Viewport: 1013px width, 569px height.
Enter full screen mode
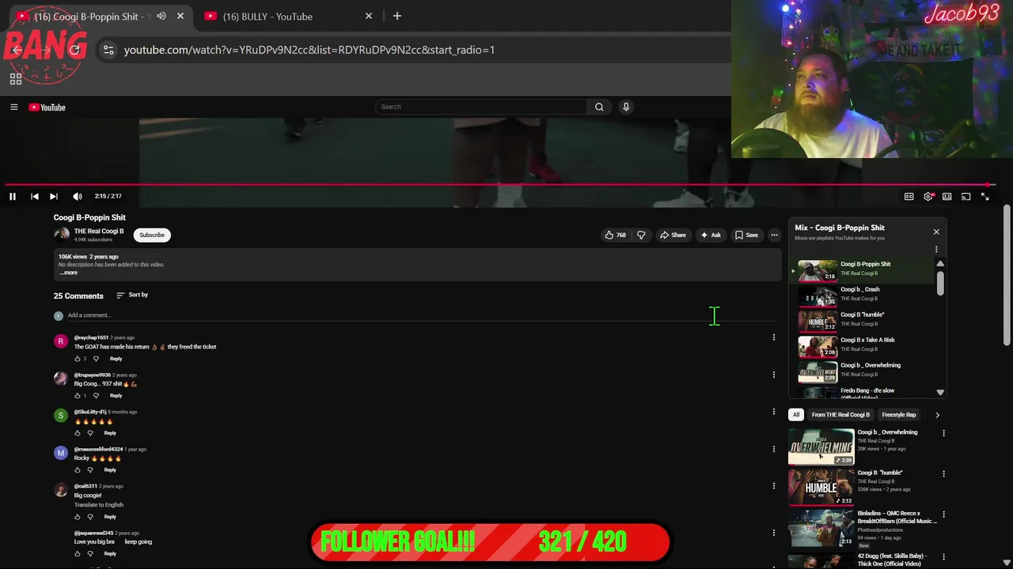click(985, 197)
